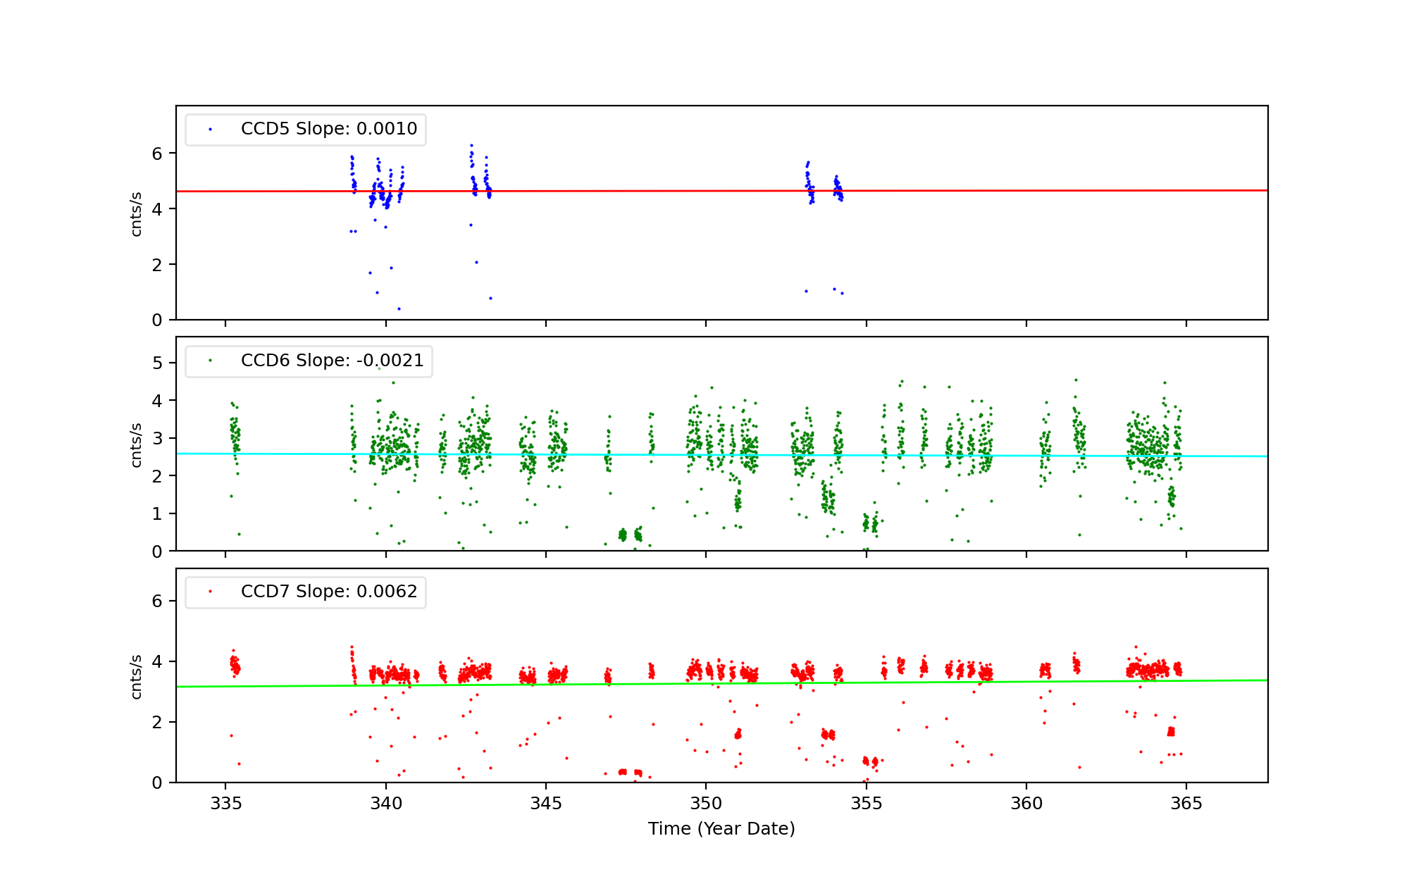Click the Time (Year Date) axis label
Image resolution: width=1409 pixels, height=879 pixels.
[x=721, y=829]
